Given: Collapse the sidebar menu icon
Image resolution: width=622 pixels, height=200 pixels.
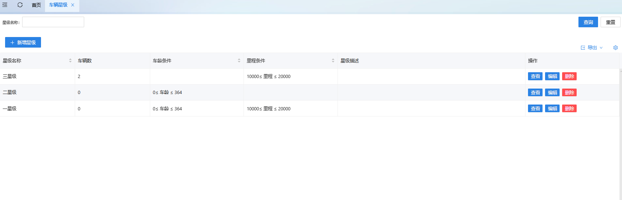Looking at the screenshot, I should tap(5, 5).
